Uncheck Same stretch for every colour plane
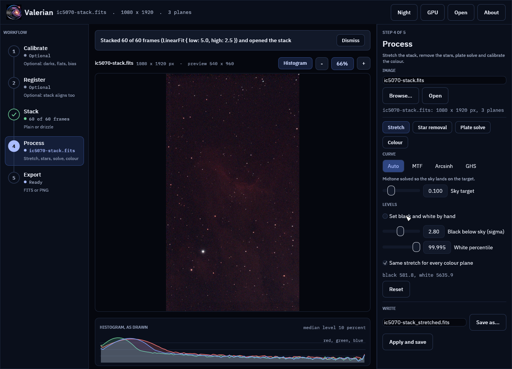The height and width of the screenshot is (369, 512). 385,263
